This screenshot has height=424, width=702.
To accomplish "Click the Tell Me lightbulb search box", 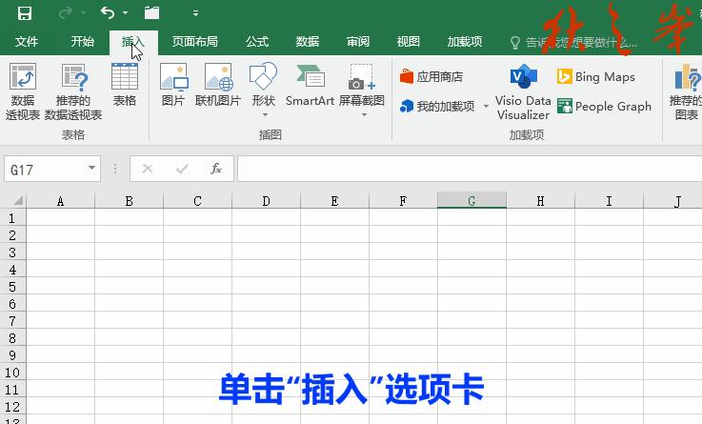I will coord(573,43).
